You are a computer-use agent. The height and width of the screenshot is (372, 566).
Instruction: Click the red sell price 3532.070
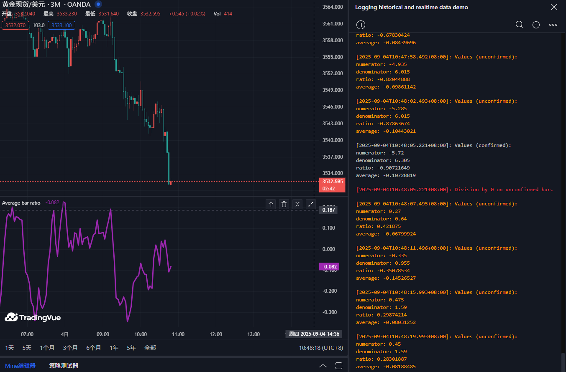(x=15, y=25)
